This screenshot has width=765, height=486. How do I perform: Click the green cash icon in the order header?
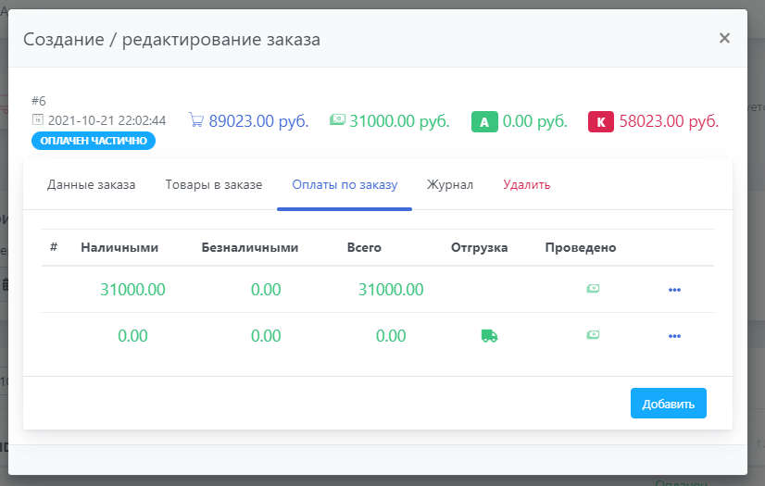(x=338, y=120)
